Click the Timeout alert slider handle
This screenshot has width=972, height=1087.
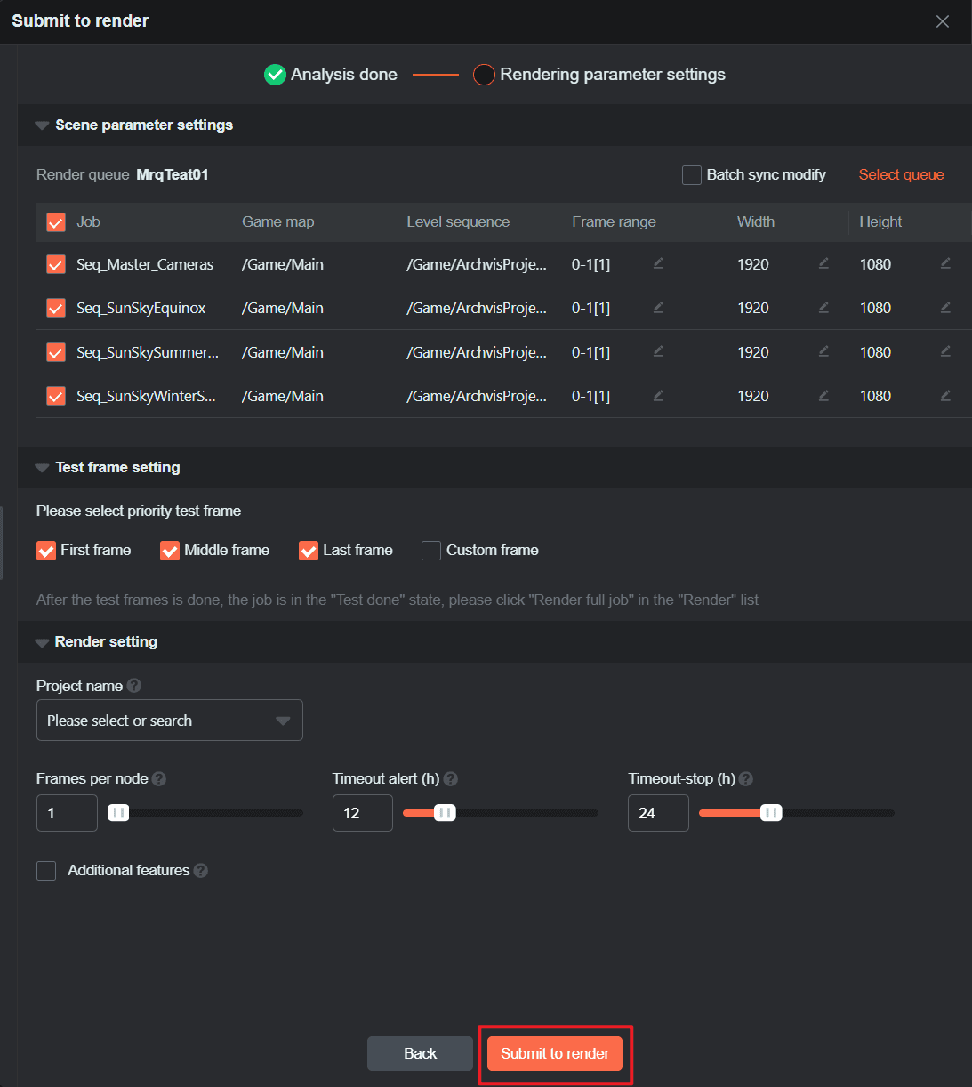coord(445,813)
